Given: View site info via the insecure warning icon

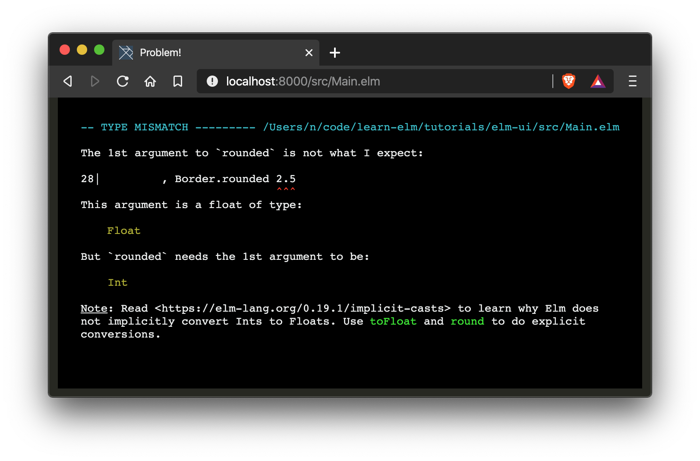Looking at the screenshot, I should [x=212, y=81].
